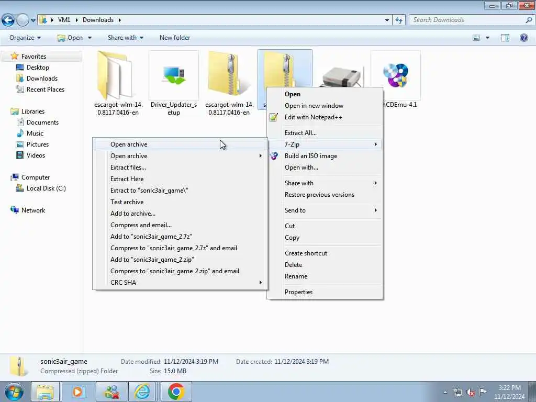Open recent pages dropdown next to Forward
Viewport: 536px width, 402px height.
pyautogui.click(x=33, y=20)
